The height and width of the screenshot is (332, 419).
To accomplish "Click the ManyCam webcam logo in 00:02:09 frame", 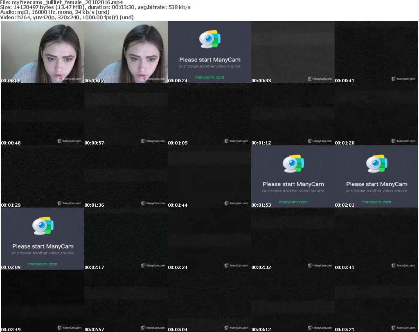I will point(43,226).
